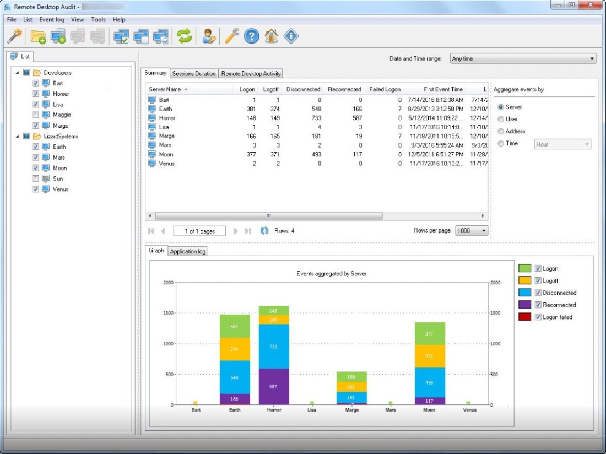Screen dimensions: 606x454
Task: Click the Server Name column header
Action: [x=165, y=89]
